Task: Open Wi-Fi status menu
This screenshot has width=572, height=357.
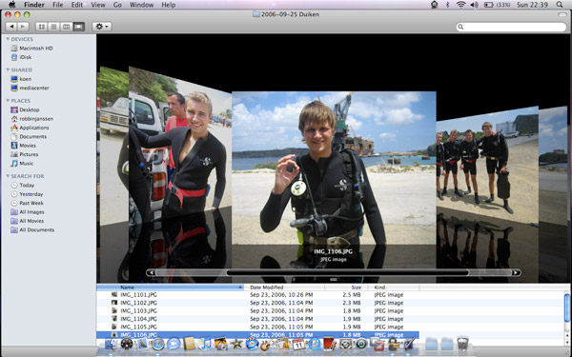Action: pyautogui.click(x=461, y=5)
